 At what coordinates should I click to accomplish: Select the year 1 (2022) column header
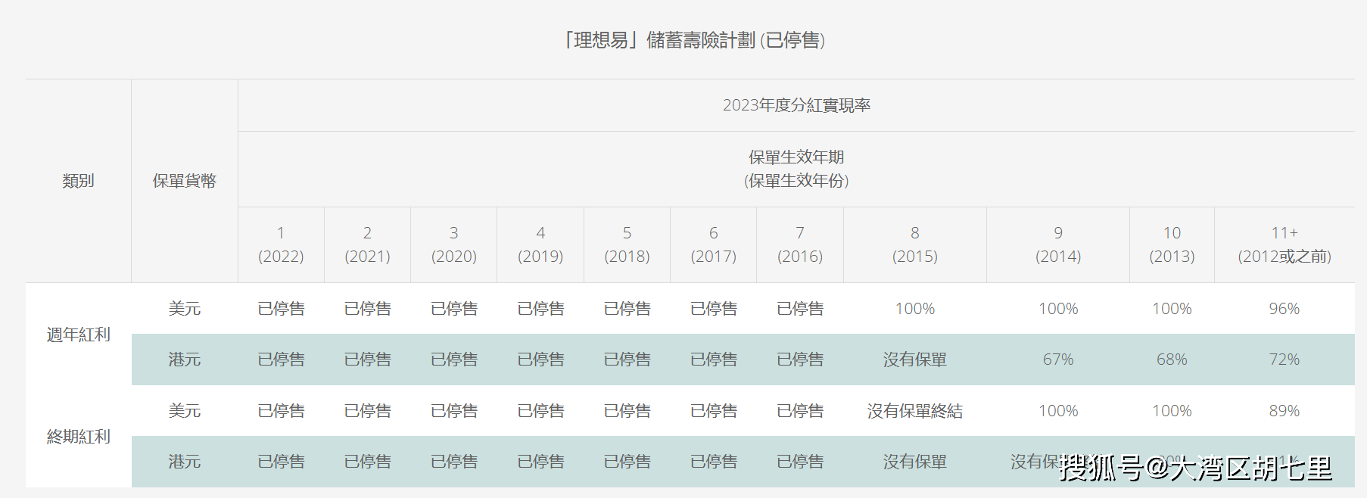click(x=281, y=244)
